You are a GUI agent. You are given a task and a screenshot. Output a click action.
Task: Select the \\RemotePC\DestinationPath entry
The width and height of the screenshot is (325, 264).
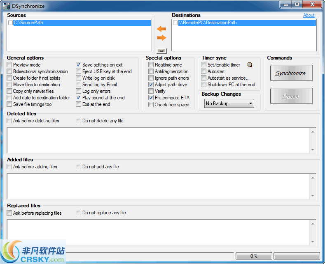coord(247,23)
